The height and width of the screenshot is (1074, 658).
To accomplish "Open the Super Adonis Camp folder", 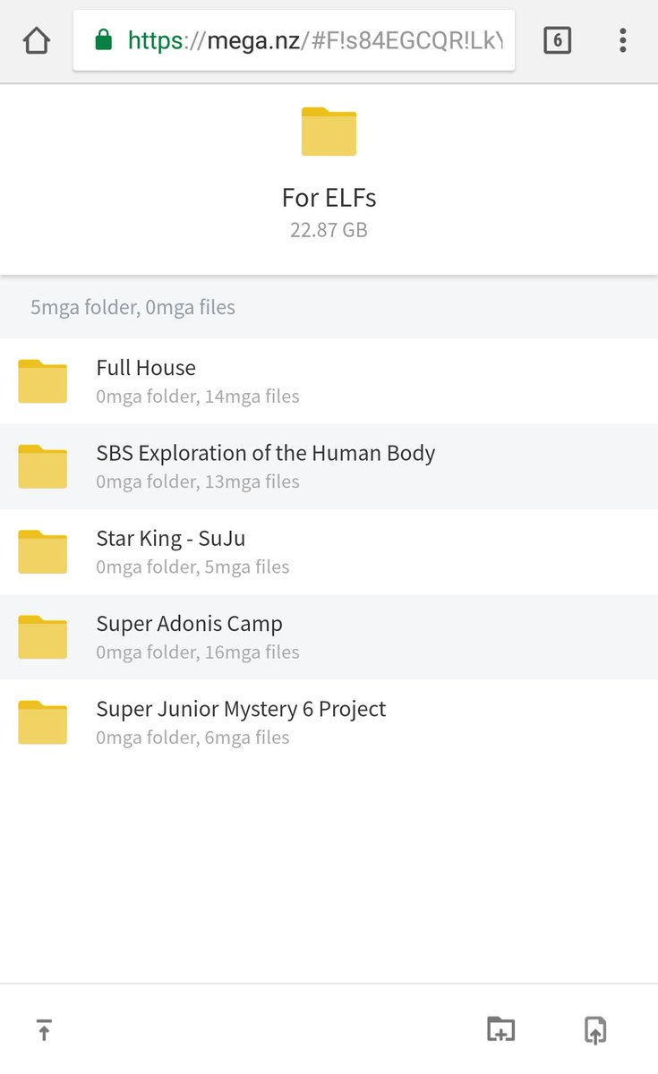I will (329, 636).
